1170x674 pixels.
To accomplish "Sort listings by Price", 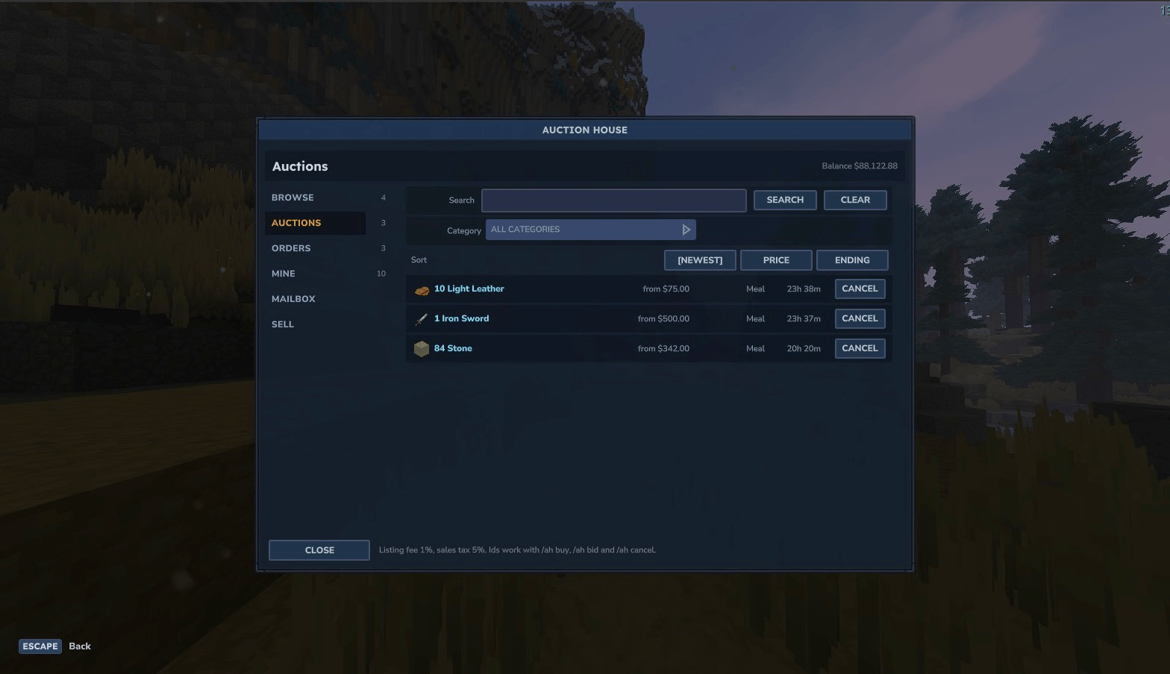I will pos(776,260).
